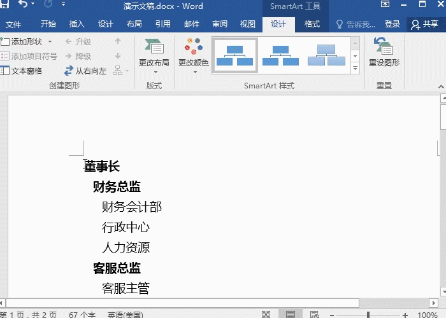Viewport: 446px width, 318px height.
Task: Open the Undo history dropdown arrow
Action: 33,4
